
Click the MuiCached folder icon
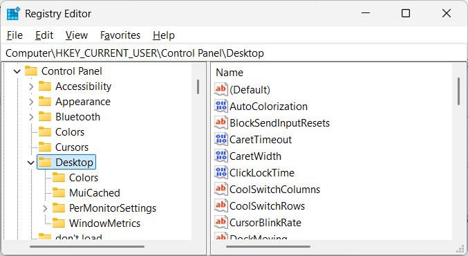point(59,193)
